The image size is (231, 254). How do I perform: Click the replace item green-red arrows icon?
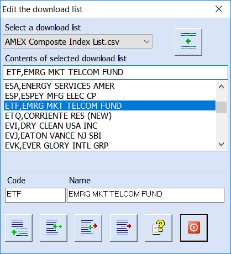pyautogui.click(x=88, y=228)
